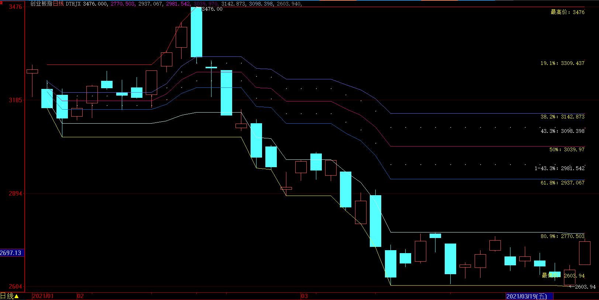Click the 50%: 3039.97 level label
Image resolution: width=599 pixels, height=300 pixels.
(x=567, y=149)
